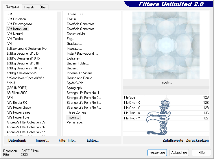The width and height of the screenshot is (214, 159).
Task: Adjust the Tile Size slider
Action: (x=166, y=98)
